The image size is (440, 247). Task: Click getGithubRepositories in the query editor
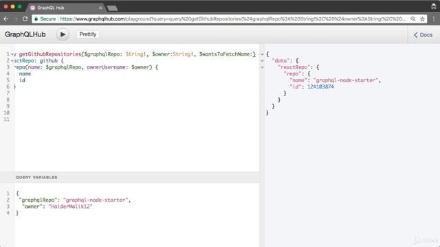[50, 54]
